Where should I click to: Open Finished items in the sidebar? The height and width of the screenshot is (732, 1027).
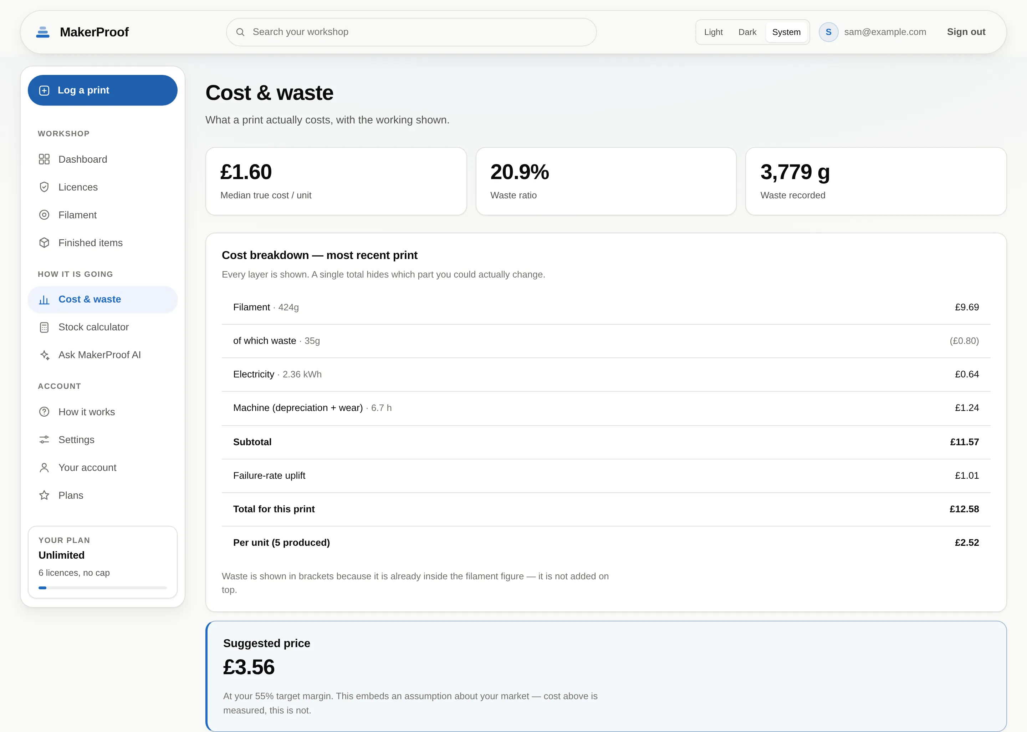(x=103, y=243)
